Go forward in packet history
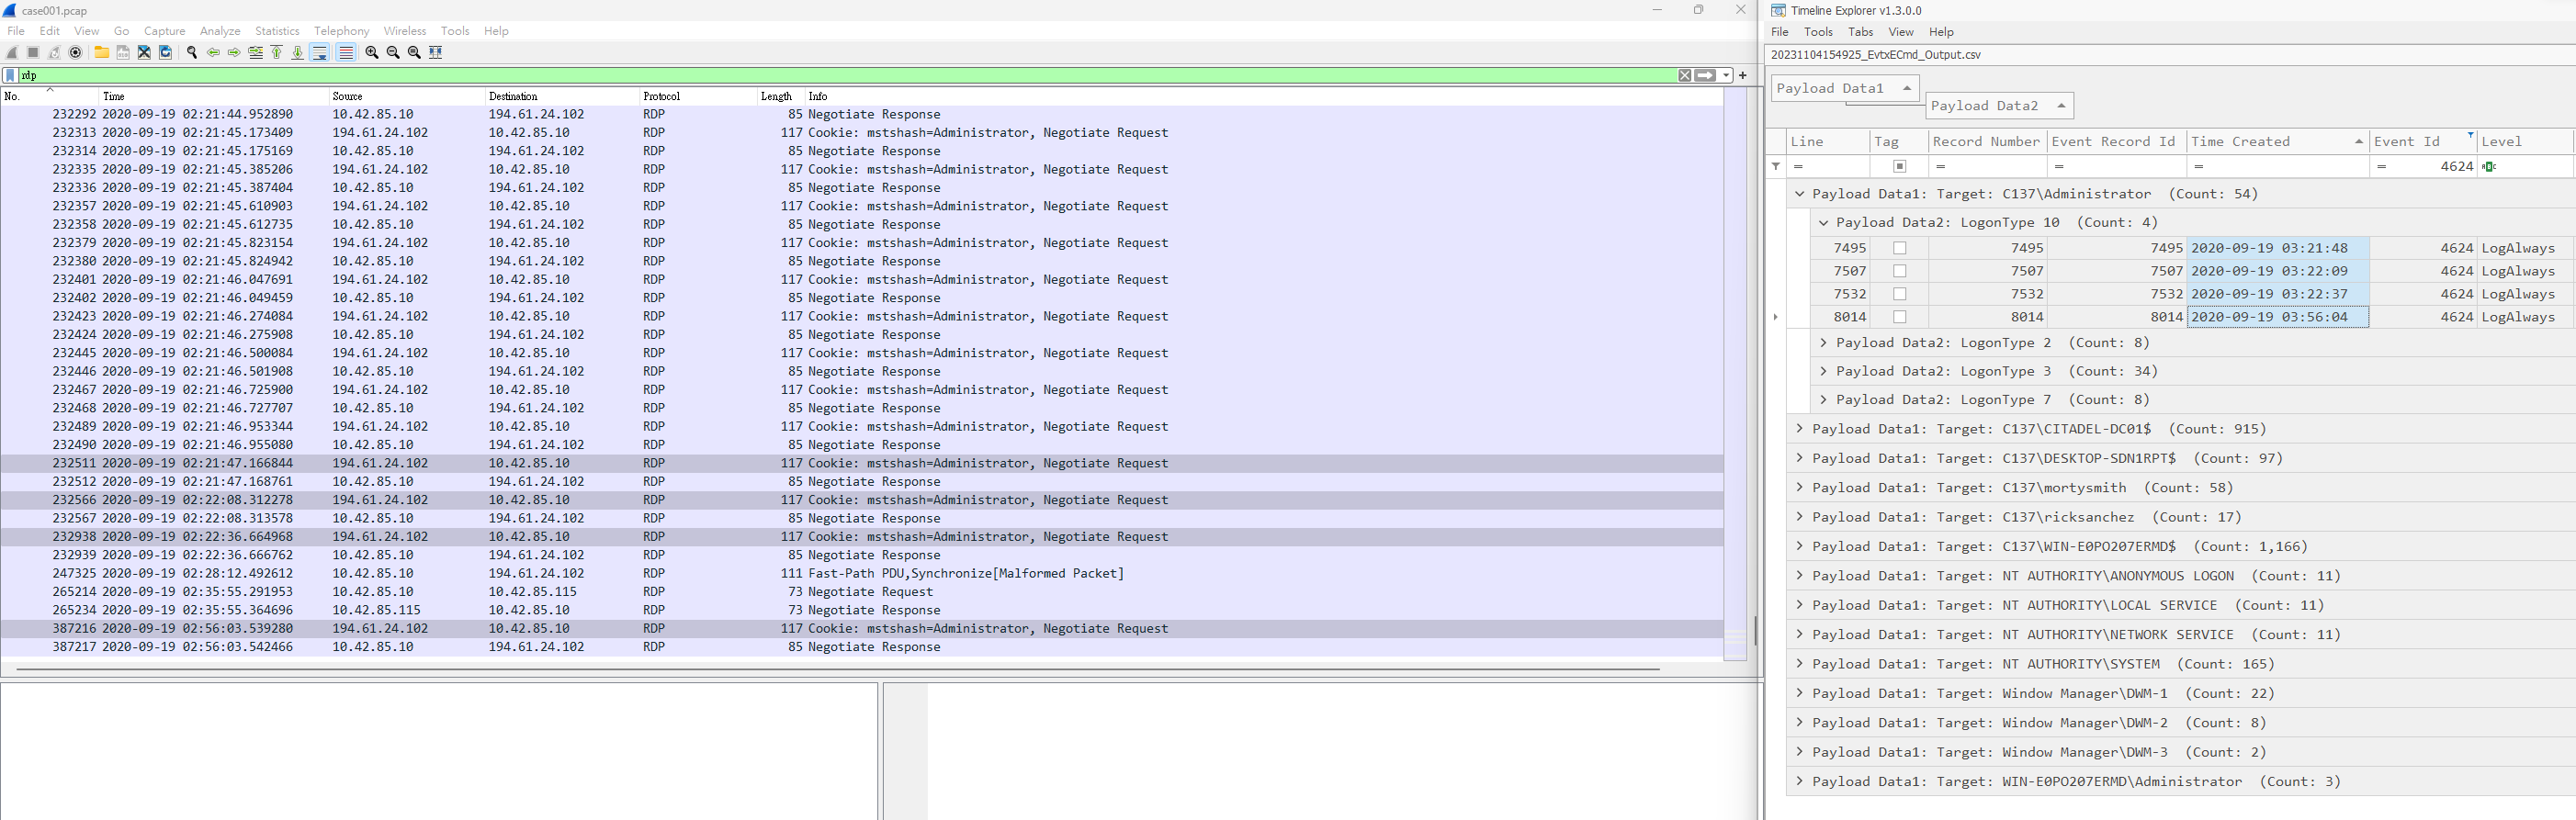 pyautogui.click(x=234, y=53)
